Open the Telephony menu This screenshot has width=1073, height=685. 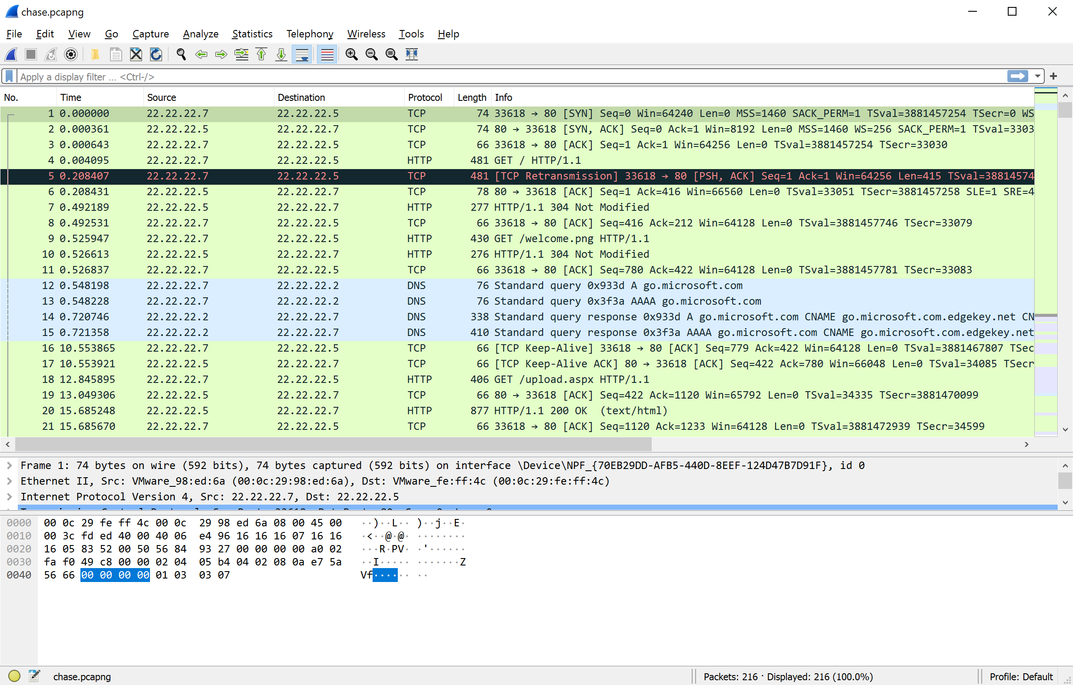click(310, 34)
